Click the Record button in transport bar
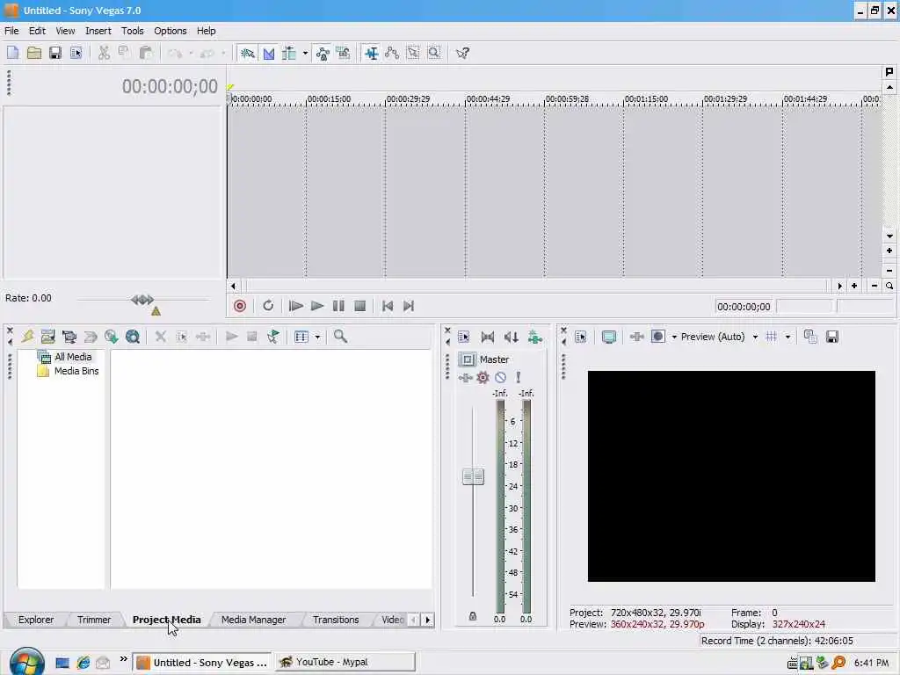 click(x=240, y=306)
